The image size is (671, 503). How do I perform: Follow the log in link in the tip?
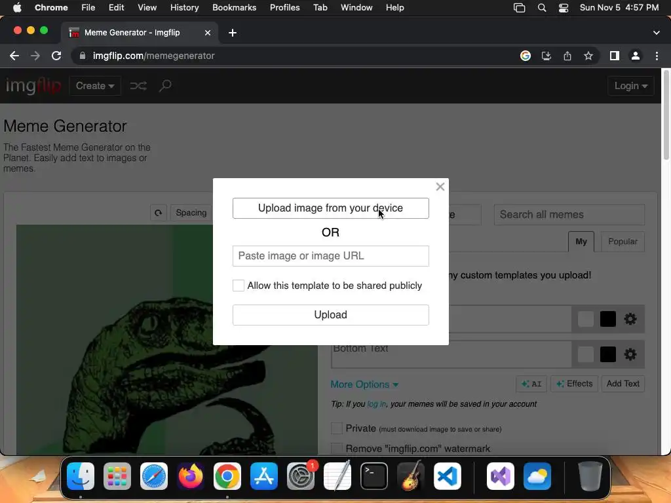point(377,404)
